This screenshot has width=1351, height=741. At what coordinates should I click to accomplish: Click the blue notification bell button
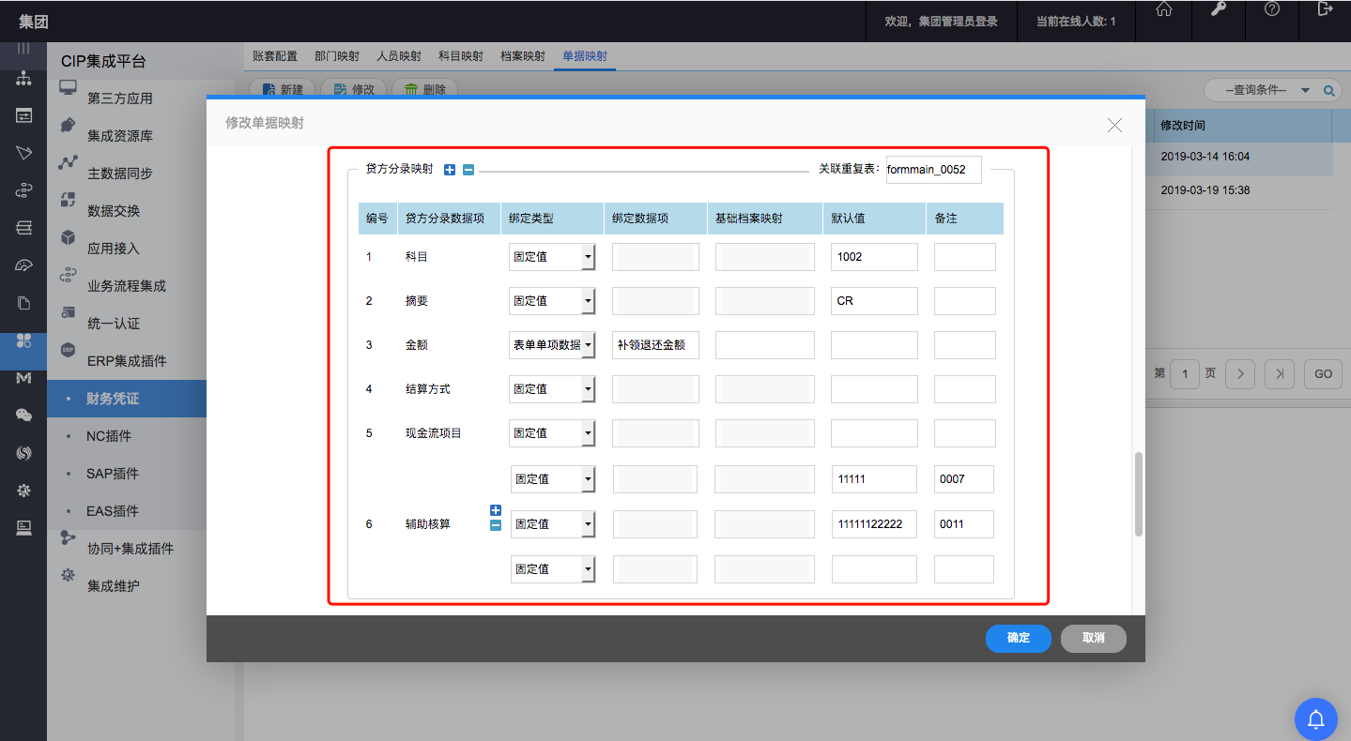[x=1315, y=719]
